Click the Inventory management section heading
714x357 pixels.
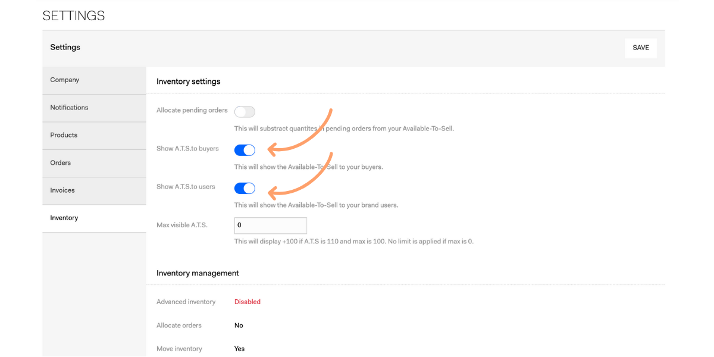coord(198,273)
